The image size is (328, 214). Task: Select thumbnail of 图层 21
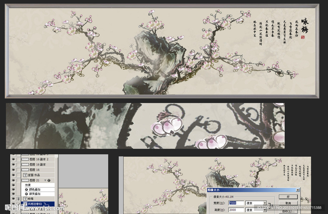(25, 180)
